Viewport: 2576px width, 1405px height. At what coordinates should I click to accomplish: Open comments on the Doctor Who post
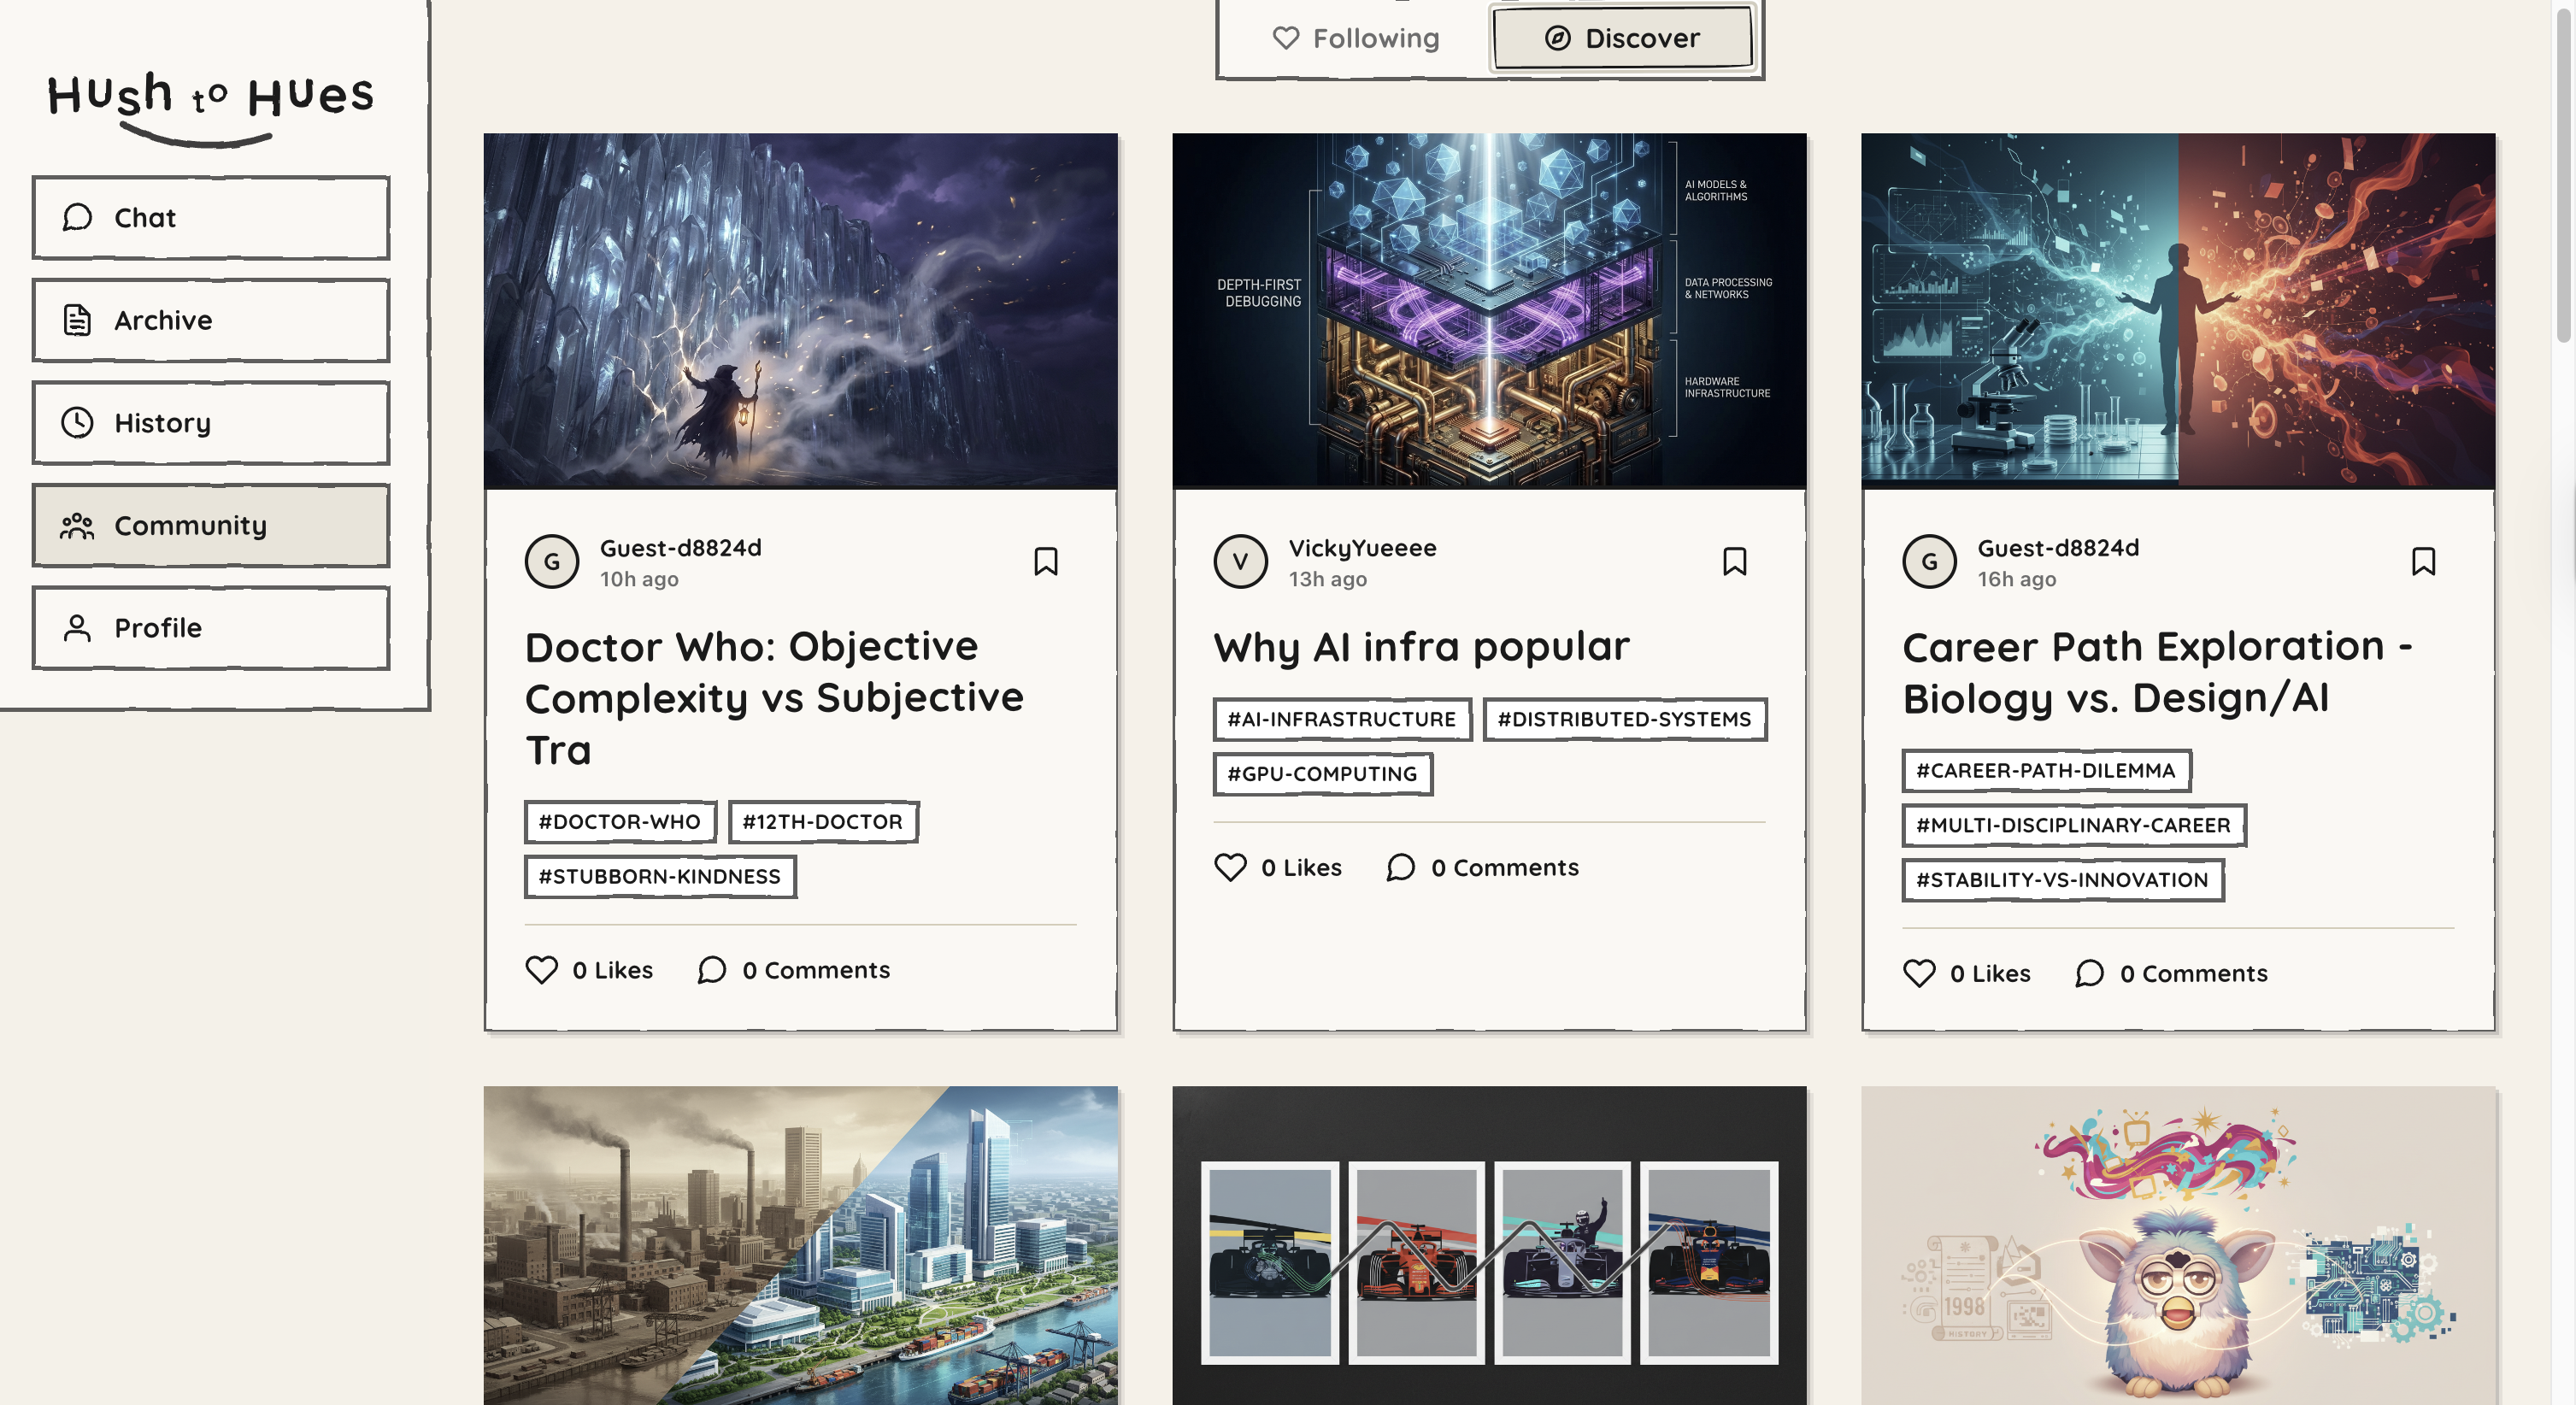(712, 970)
